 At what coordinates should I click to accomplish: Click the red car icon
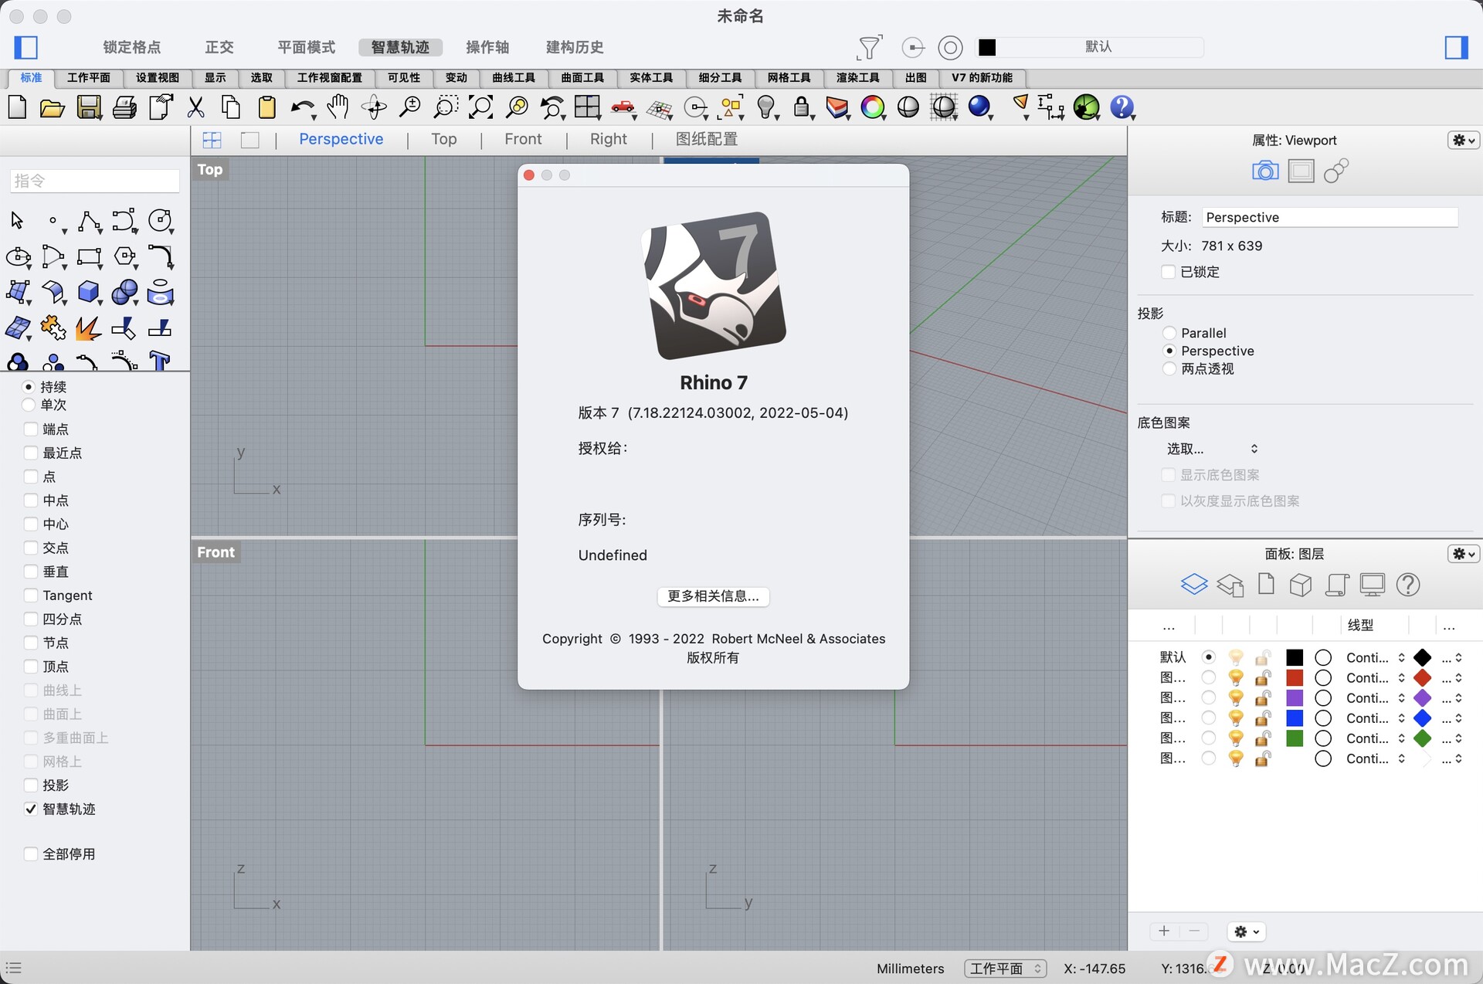click(623, 107)
